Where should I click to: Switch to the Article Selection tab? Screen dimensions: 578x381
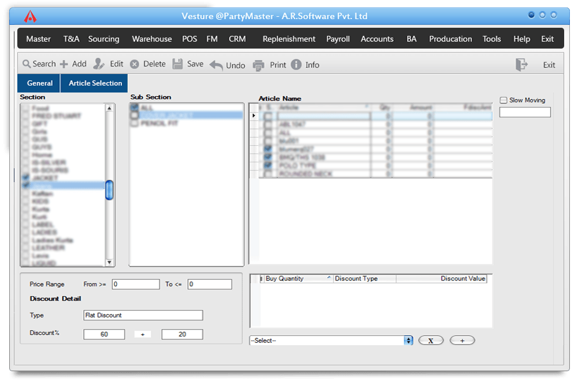[95, 83]
